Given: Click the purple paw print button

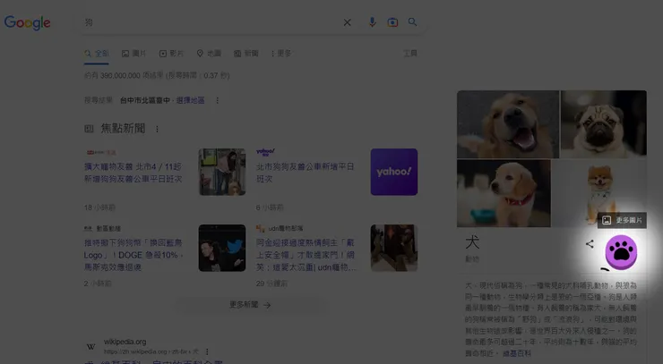Looking at the screenshot, I should tap(621, 252).
